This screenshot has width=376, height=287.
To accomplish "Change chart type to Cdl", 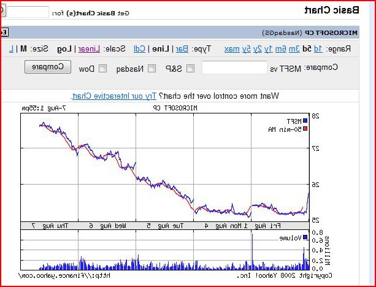I will click(x=139, y=49).
